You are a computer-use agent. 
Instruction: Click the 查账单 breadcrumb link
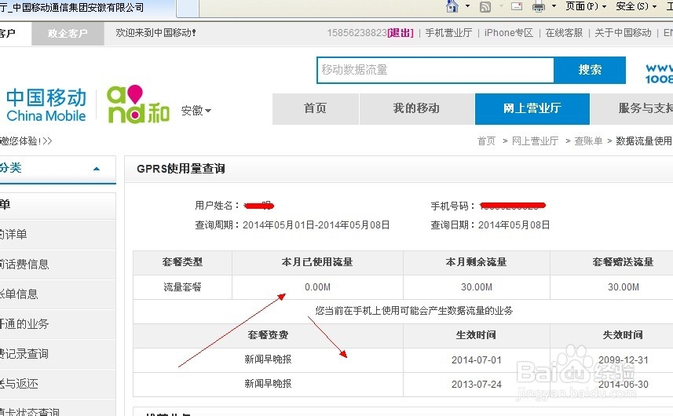[x=588, y=141]
